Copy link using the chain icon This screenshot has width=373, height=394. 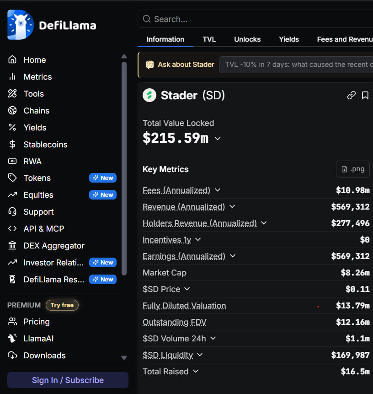352,95
